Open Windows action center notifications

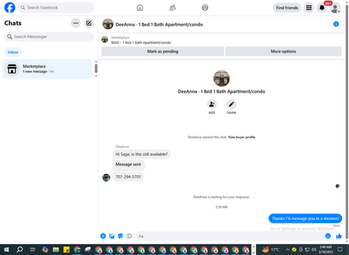click(x=340, y=249)
